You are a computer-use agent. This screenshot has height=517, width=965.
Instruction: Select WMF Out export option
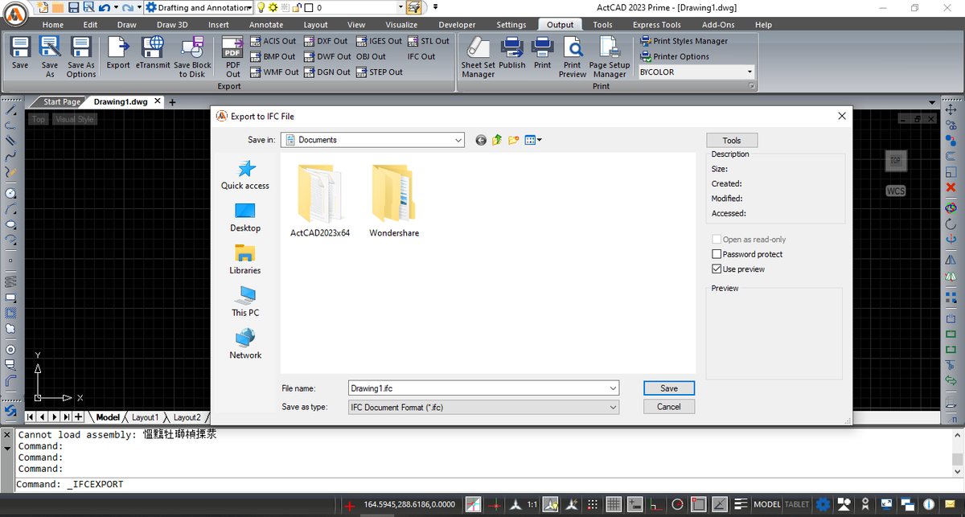(274, 72)
